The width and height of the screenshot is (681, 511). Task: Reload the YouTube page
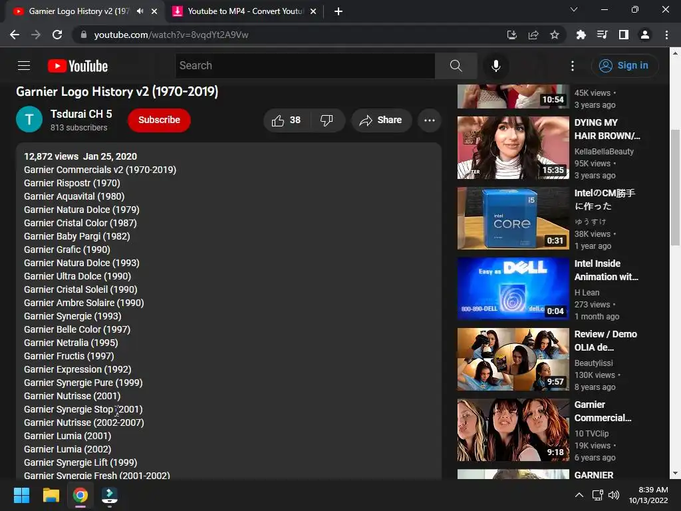coord(57,35)
